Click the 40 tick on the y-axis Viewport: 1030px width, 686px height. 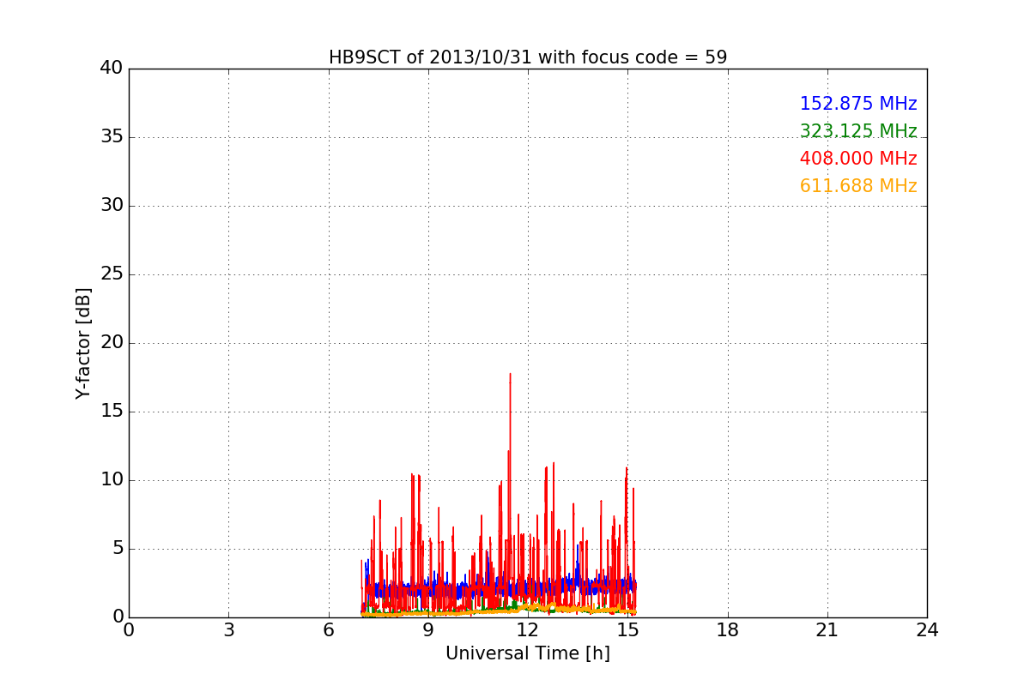[x=112, y=68]
